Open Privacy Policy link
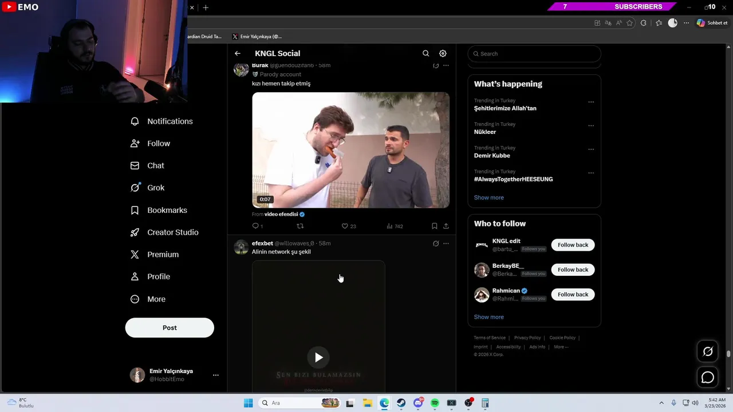The height and width of the screenshot is (412, 733). [527, 338]
